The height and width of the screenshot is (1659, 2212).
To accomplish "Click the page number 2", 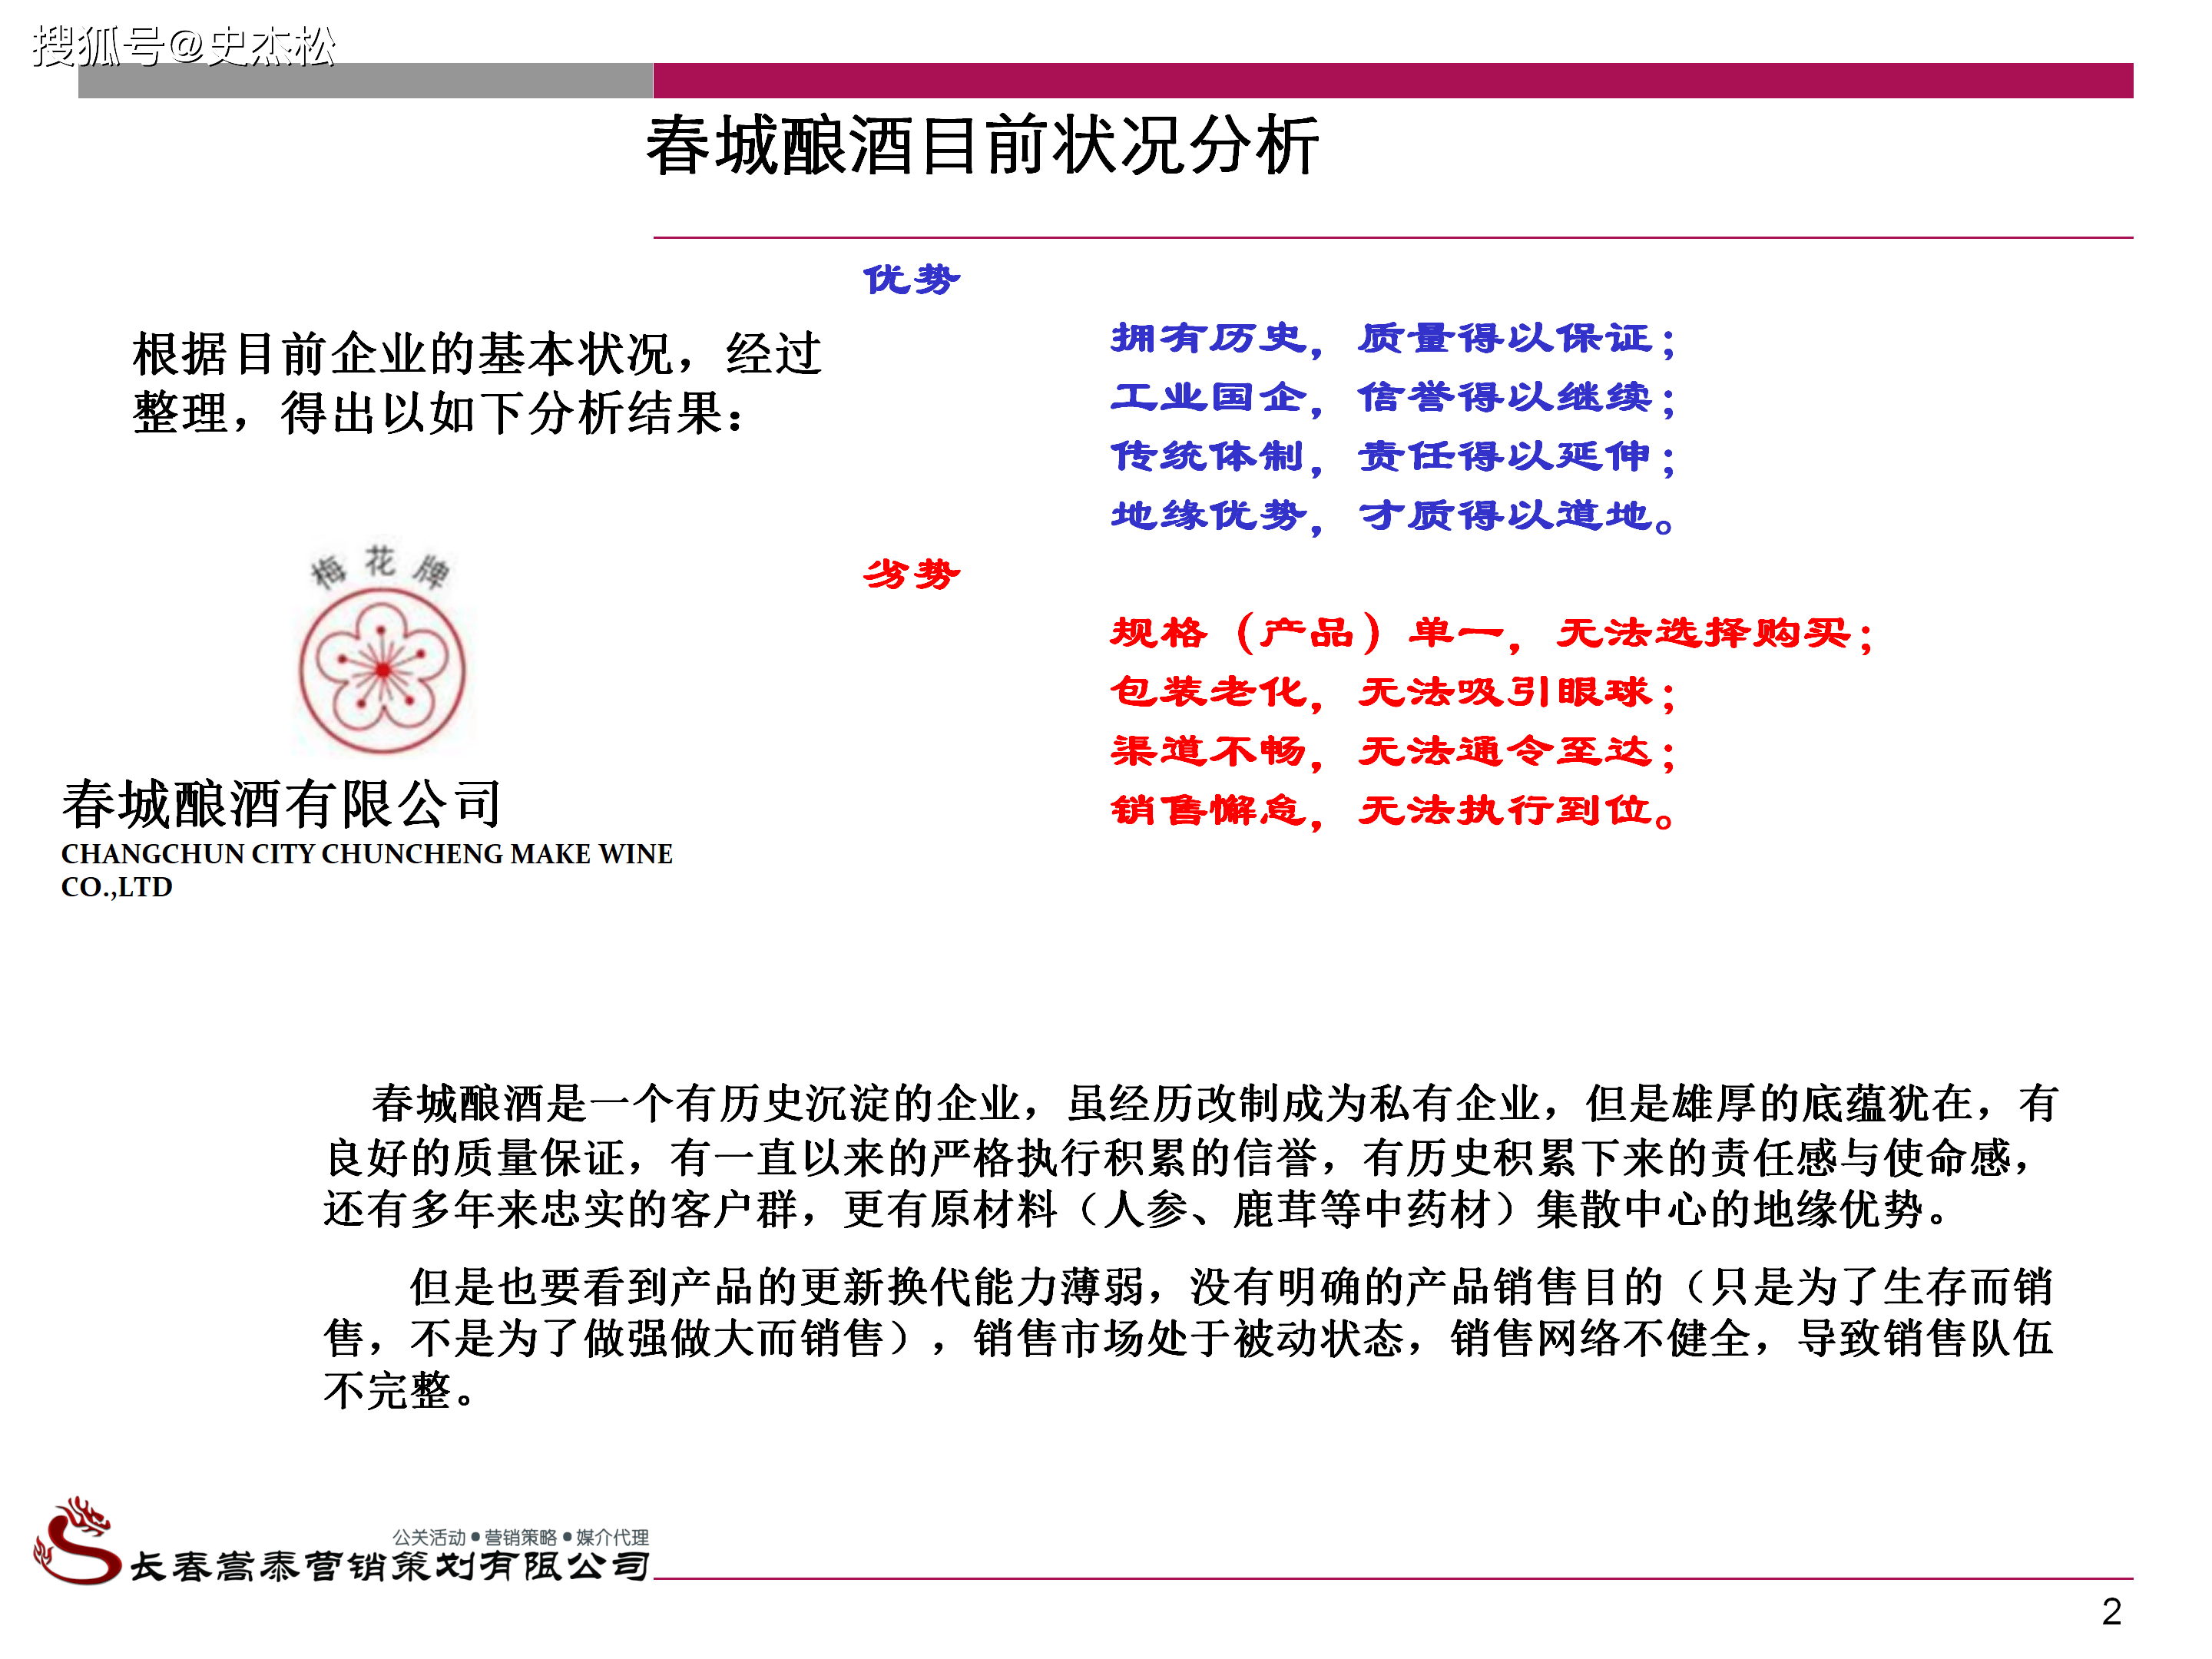I will (x=2111, y=1612).
